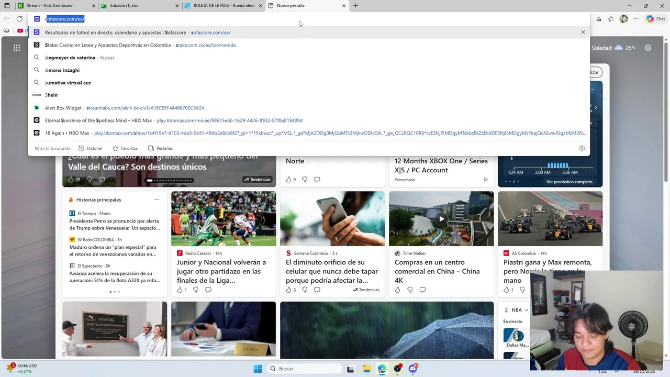Open OBS Studio from the taskbar
Screen dimensions: 670x377
pyautogui.click(x=397, y=369)
